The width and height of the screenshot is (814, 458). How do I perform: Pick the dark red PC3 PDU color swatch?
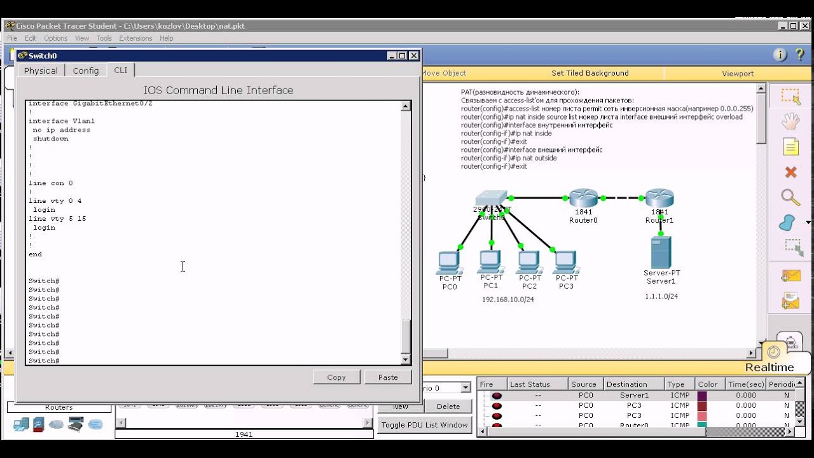tap(702, 405)
